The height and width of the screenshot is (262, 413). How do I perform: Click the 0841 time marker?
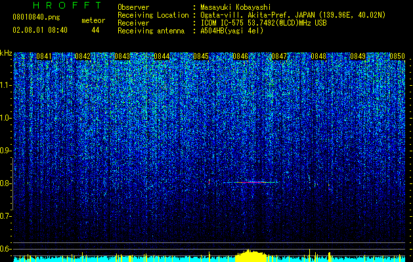click(x=44, y=56)
